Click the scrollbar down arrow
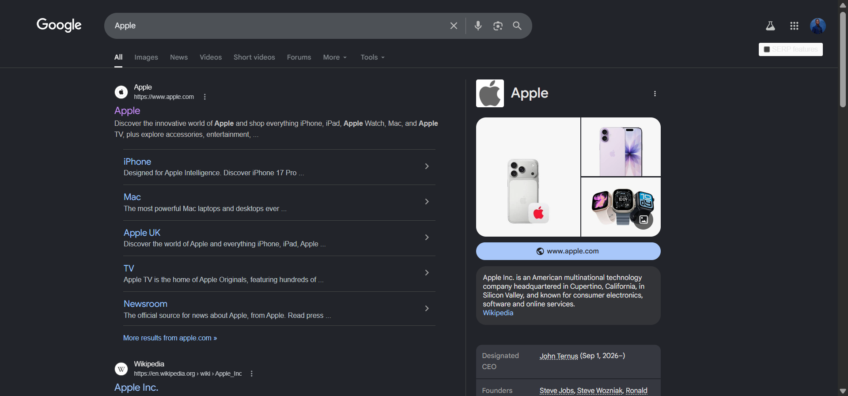 [x=843, y=391]
